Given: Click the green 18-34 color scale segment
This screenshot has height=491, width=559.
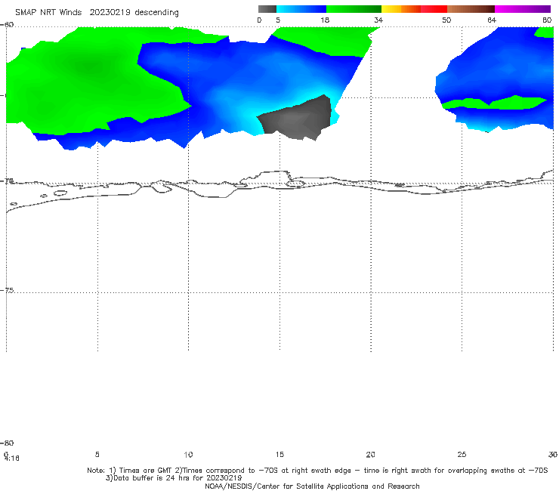Looking at the screenshot, I should (x=354, y=9).
